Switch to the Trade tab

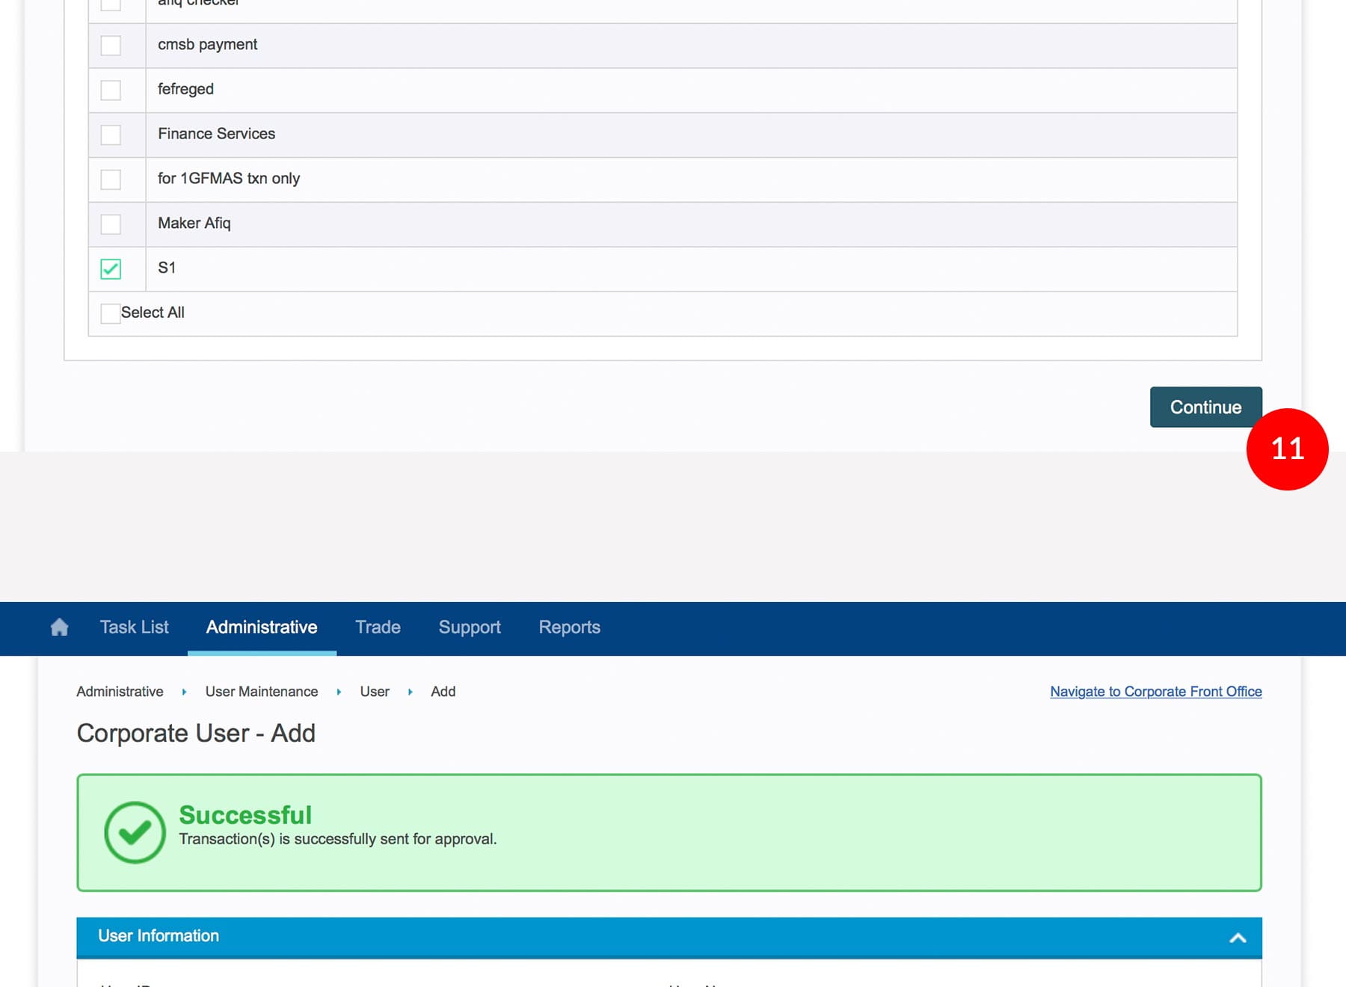tap(378, 627)
